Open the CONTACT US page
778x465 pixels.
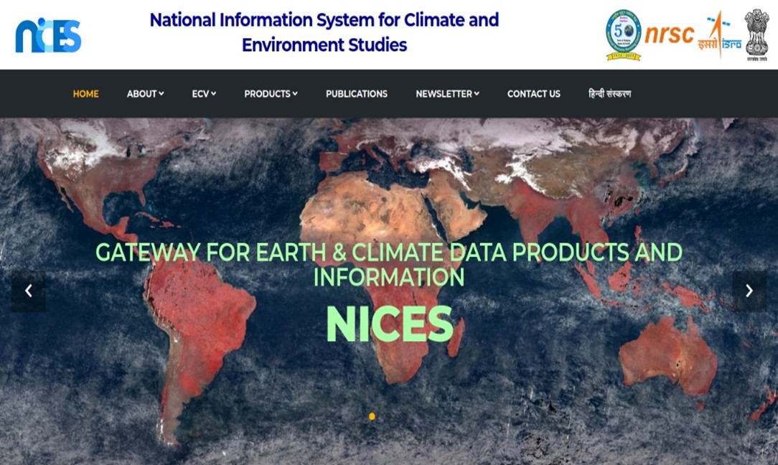coord(534,94)
